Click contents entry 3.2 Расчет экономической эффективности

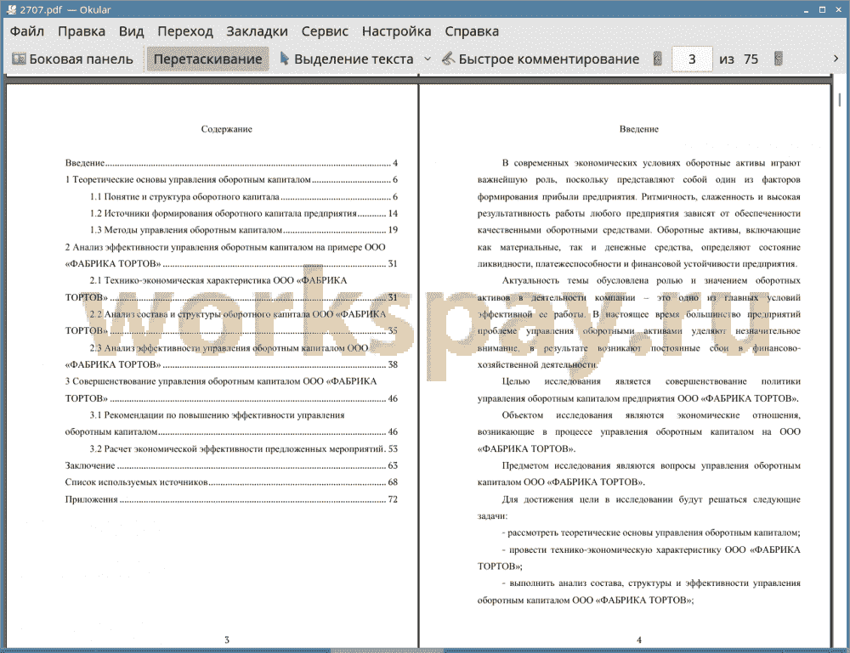244,448
